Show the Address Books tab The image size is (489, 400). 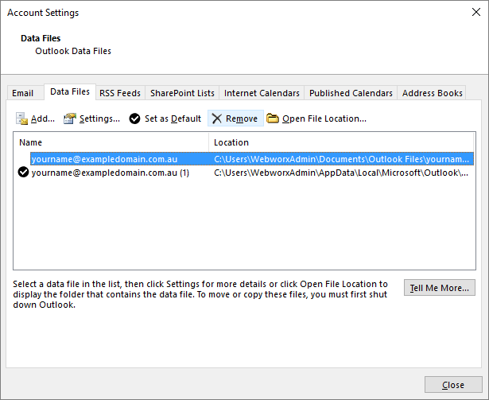[432, 93]
